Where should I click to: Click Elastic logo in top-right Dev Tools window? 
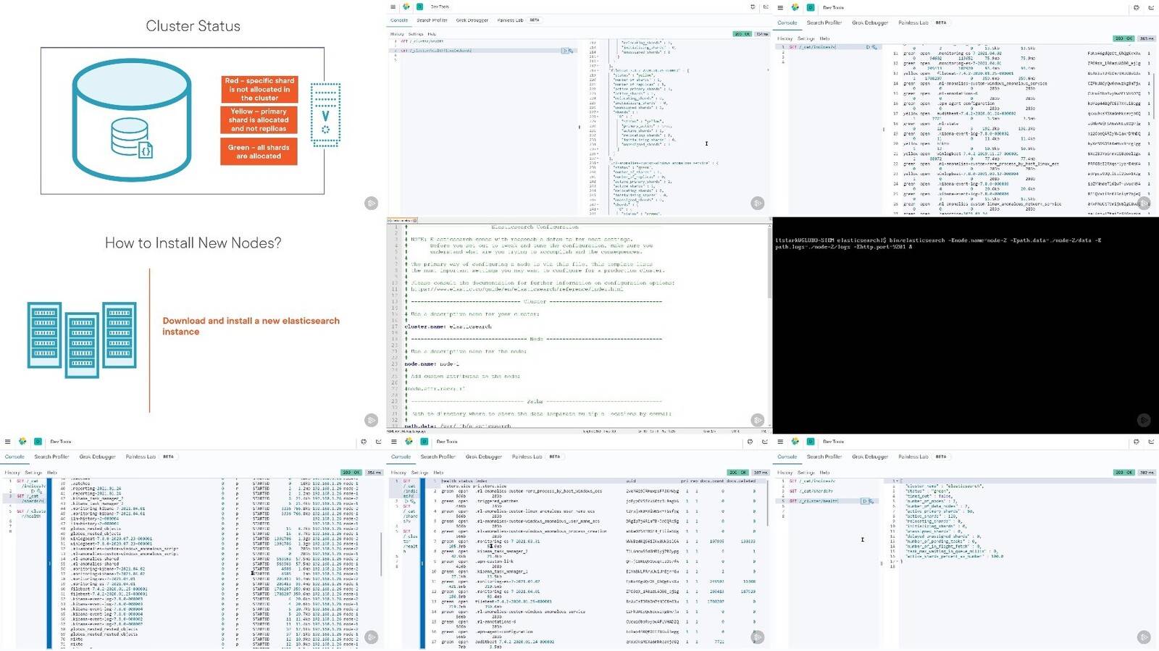click(795, 7)
